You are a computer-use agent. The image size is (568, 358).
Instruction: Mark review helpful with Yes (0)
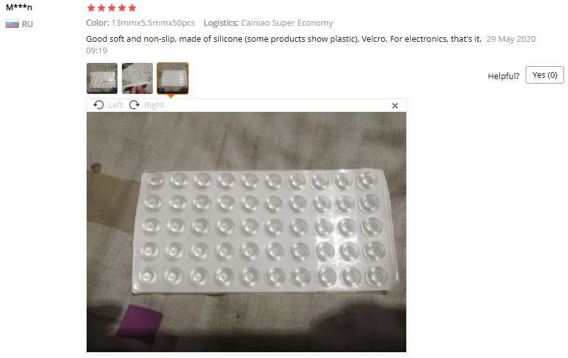(x=544, y=75)
